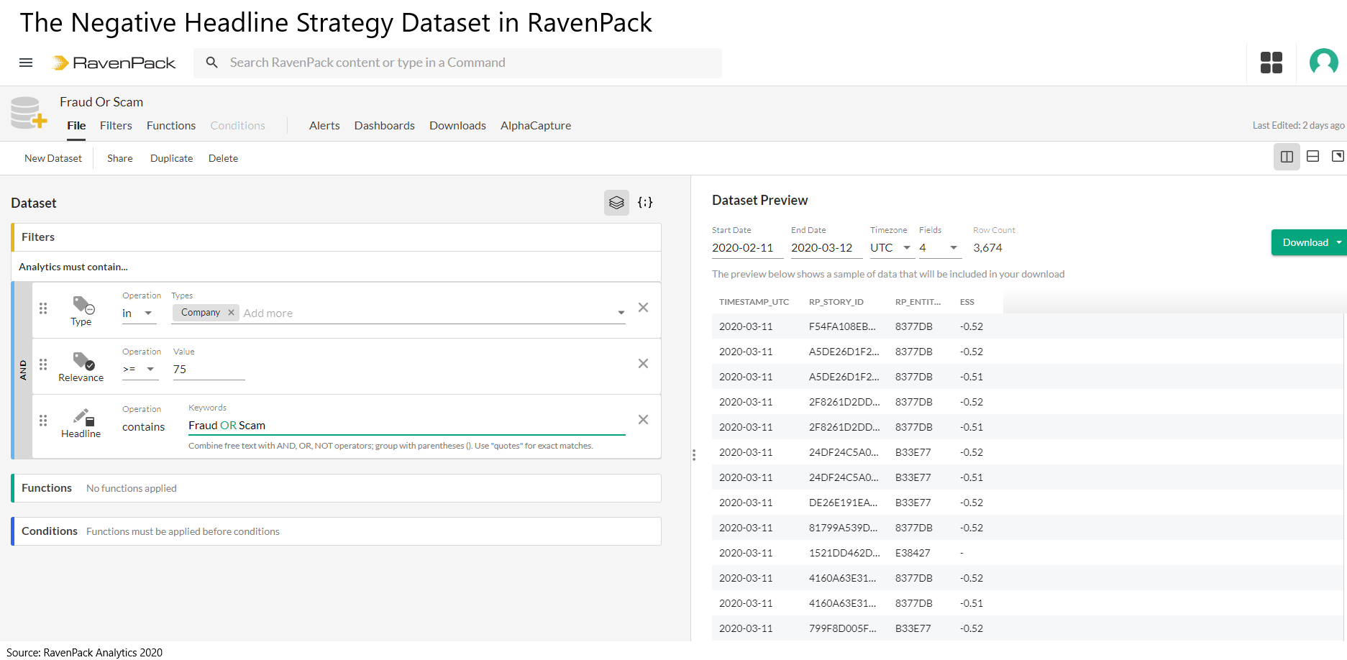The width and height of the screenshot is (1347, 660).
Task: Open the hamburger navigation menu
Action: tap(26, 63)
